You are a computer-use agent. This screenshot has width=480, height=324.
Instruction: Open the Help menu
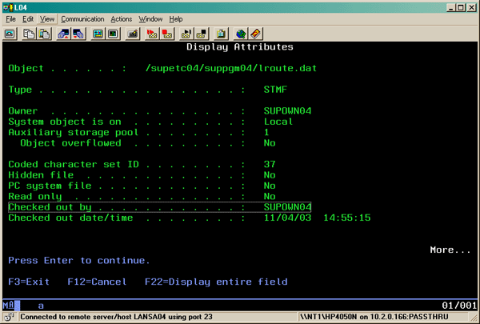(x=176, y=19)
